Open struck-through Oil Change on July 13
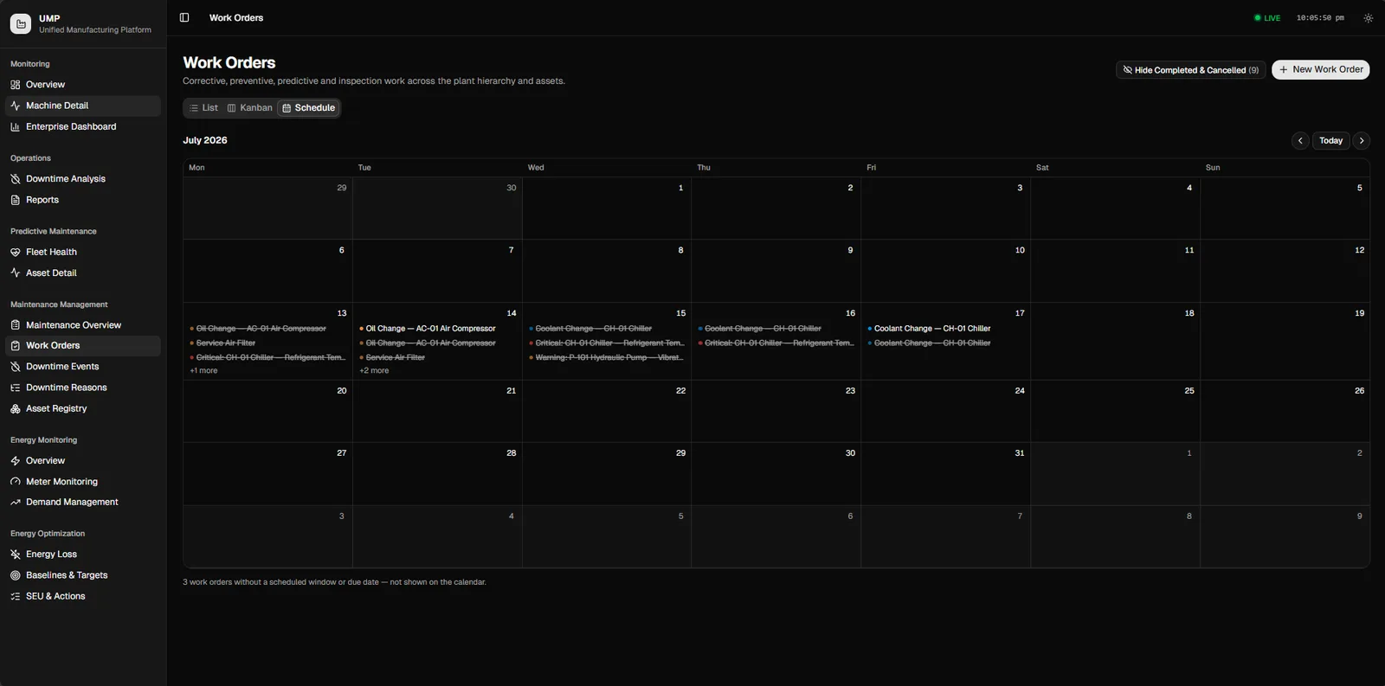1385x686 pixels. coord(267,329)
